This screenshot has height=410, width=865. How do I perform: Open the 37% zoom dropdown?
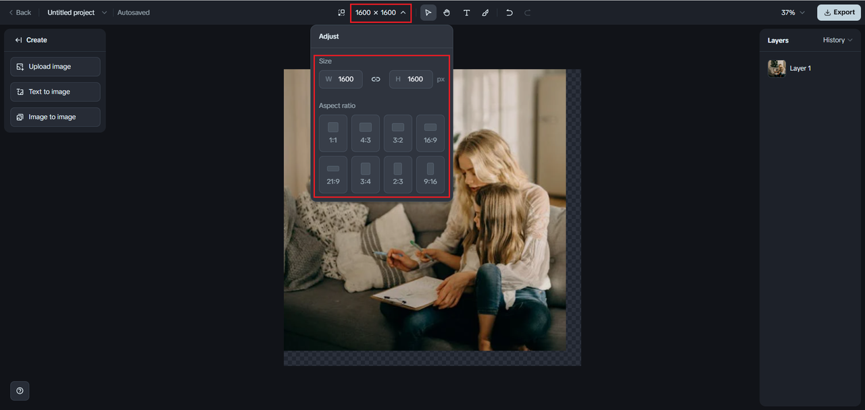click(793, 13)
